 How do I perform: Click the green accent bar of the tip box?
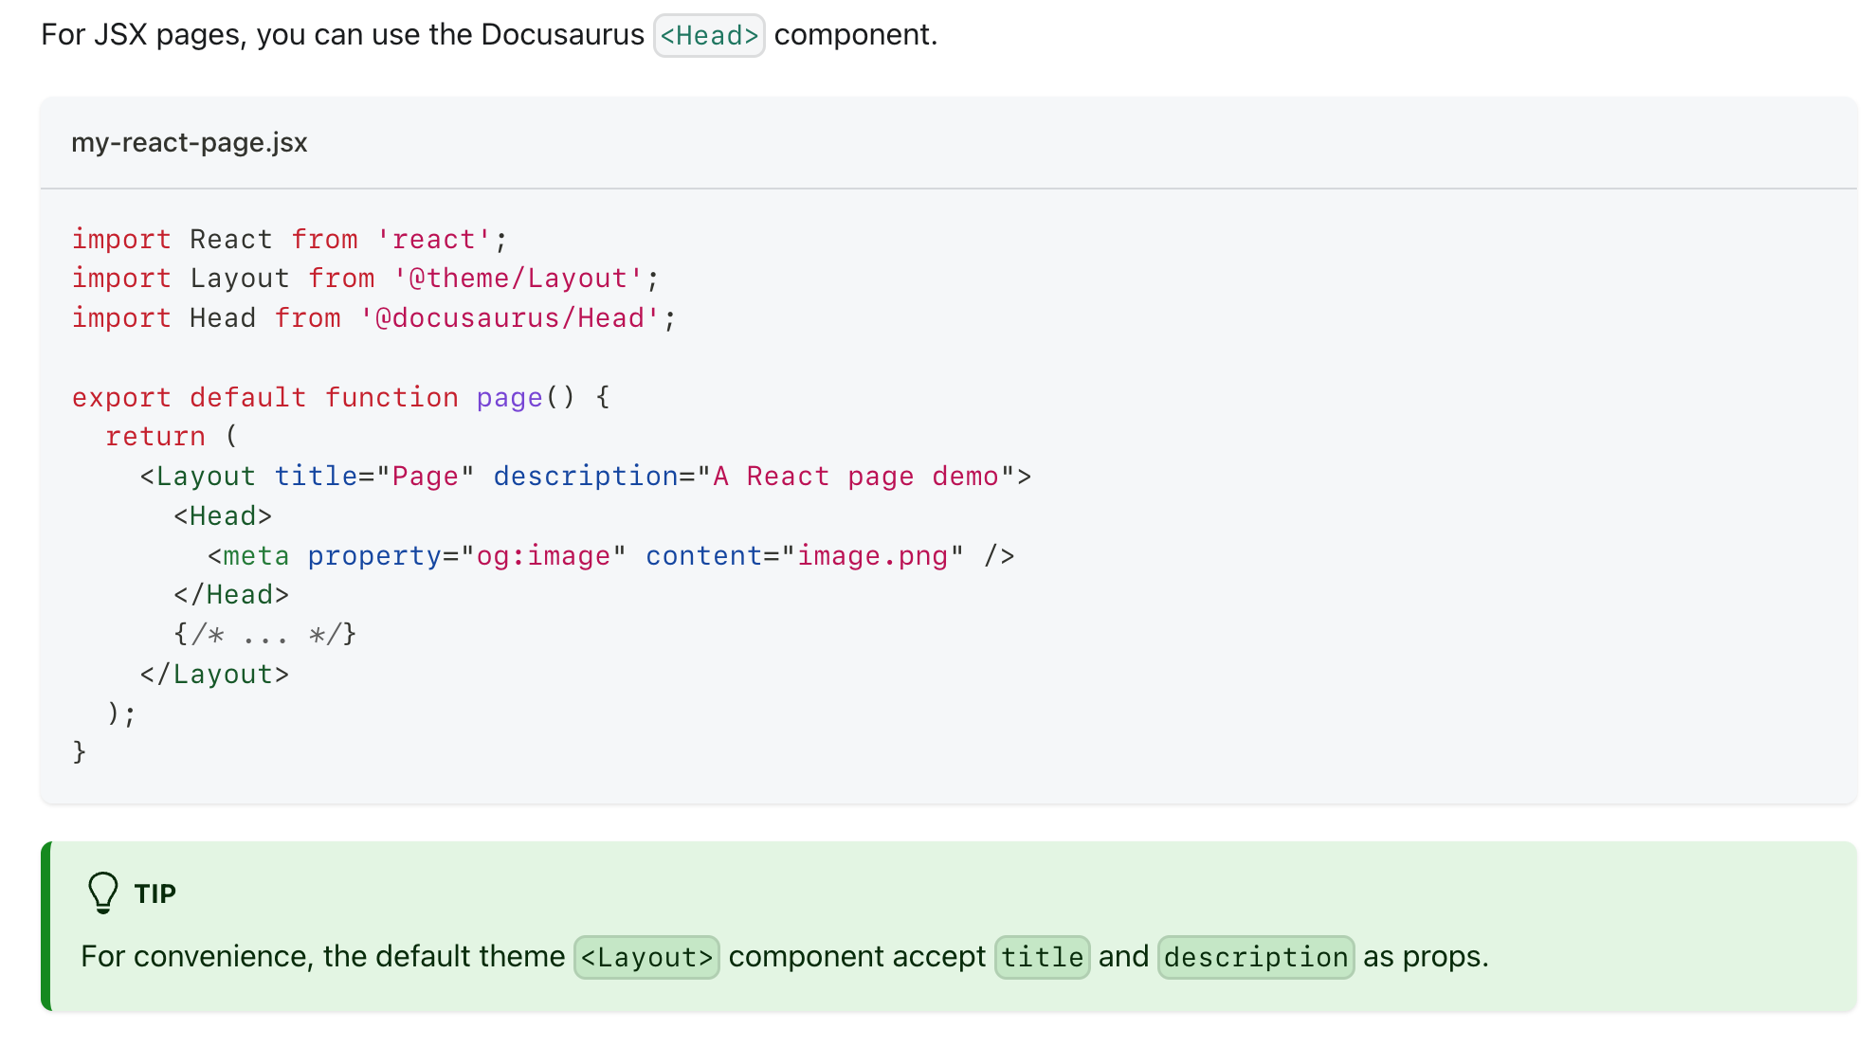click(x=46, y=924)
